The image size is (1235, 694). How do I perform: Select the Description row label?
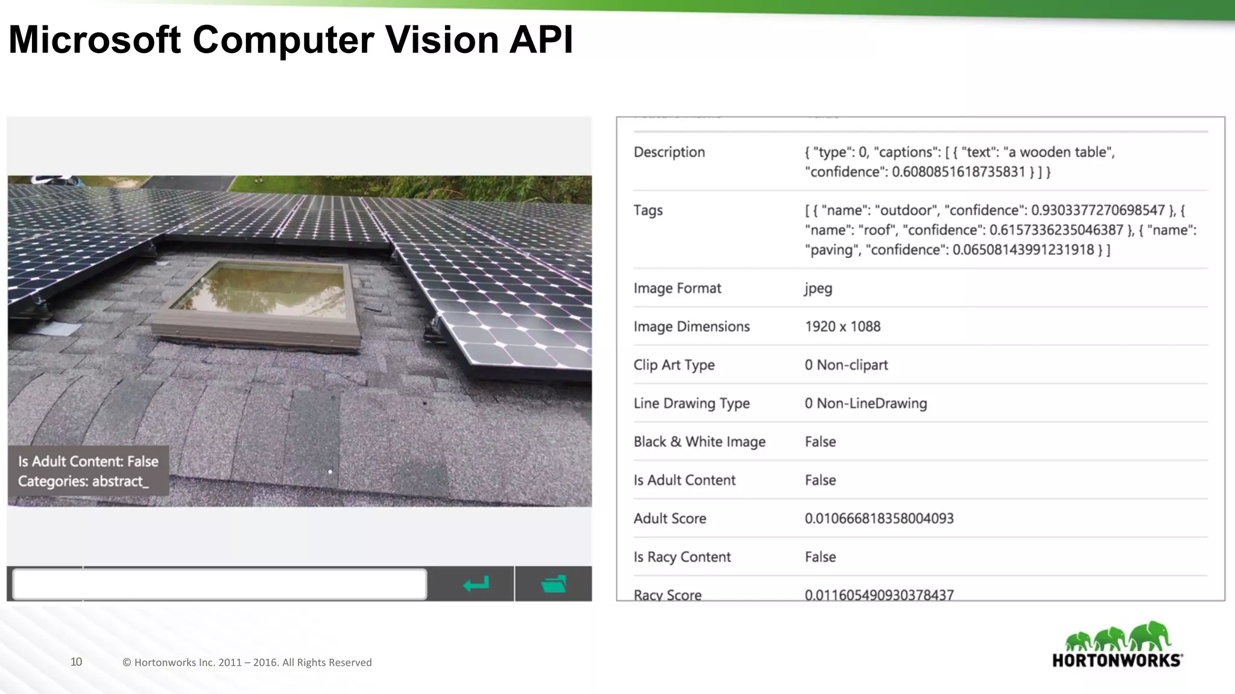point(669,152)
